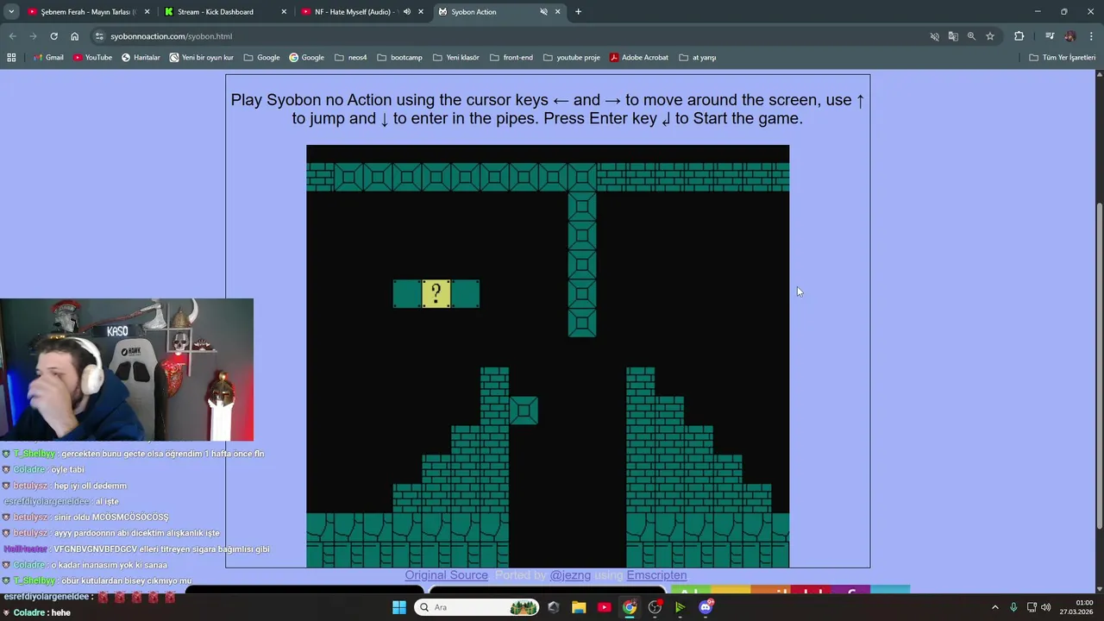Image resolution: width=1104 pixels, height=621 pixels.
Task: Click the page vertical scrollbar thumb
Action: tap(1099, 367)
